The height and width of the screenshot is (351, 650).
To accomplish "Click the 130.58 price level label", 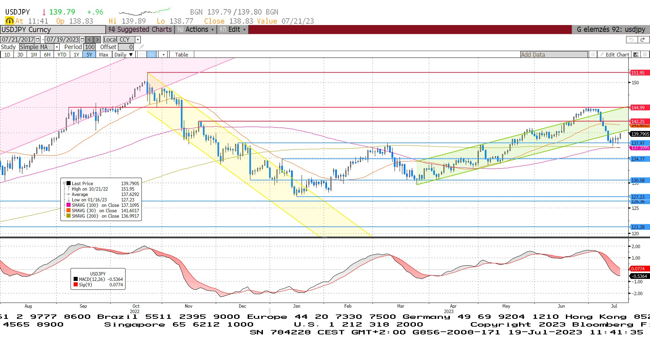I will pyautogui.click(x=639, y=180).
